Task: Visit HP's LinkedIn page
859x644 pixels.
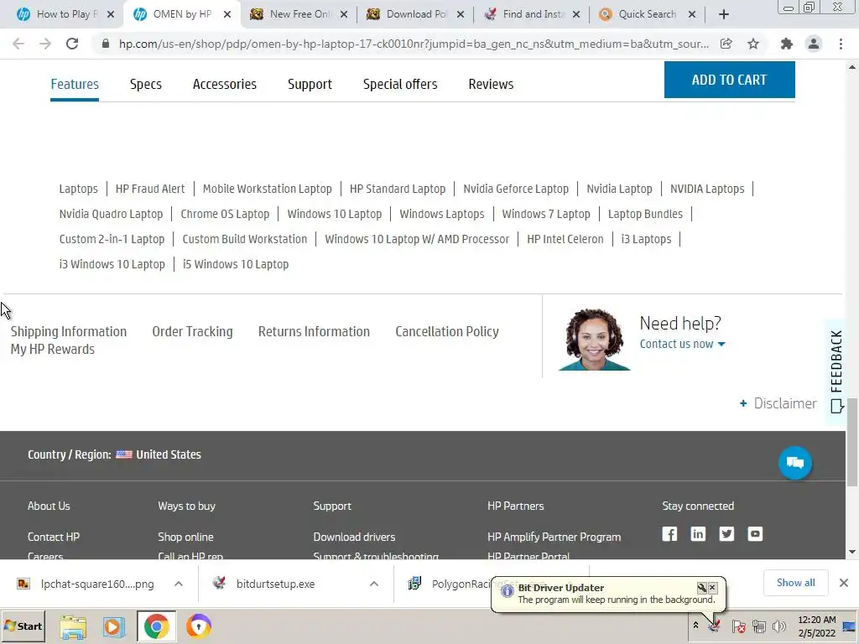Action: tap(698, 534)
